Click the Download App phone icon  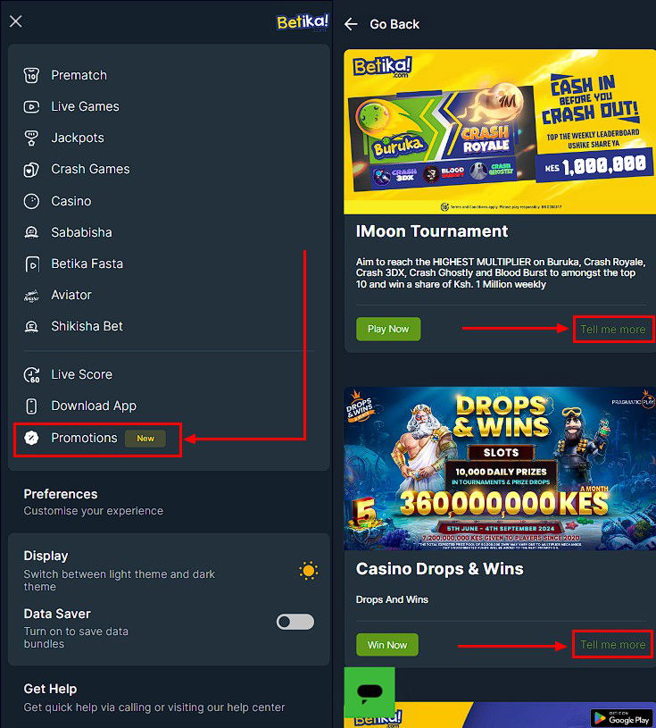coord(31,406)
